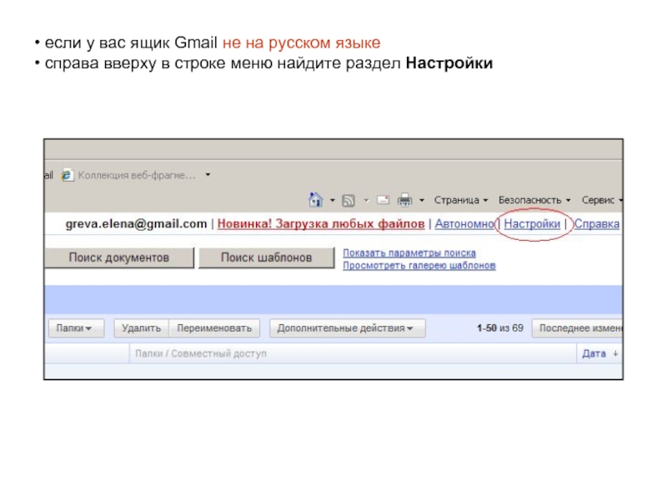Open the Папки dropdown button
The width and height of the screenshot is (667, 500).
pyautogui.click(x=76, y=328)
